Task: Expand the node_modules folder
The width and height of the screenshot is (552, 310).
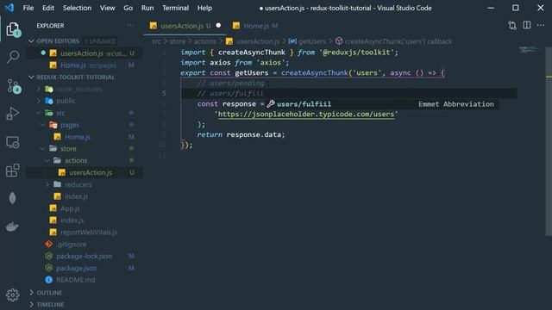Action: [39, 89]
